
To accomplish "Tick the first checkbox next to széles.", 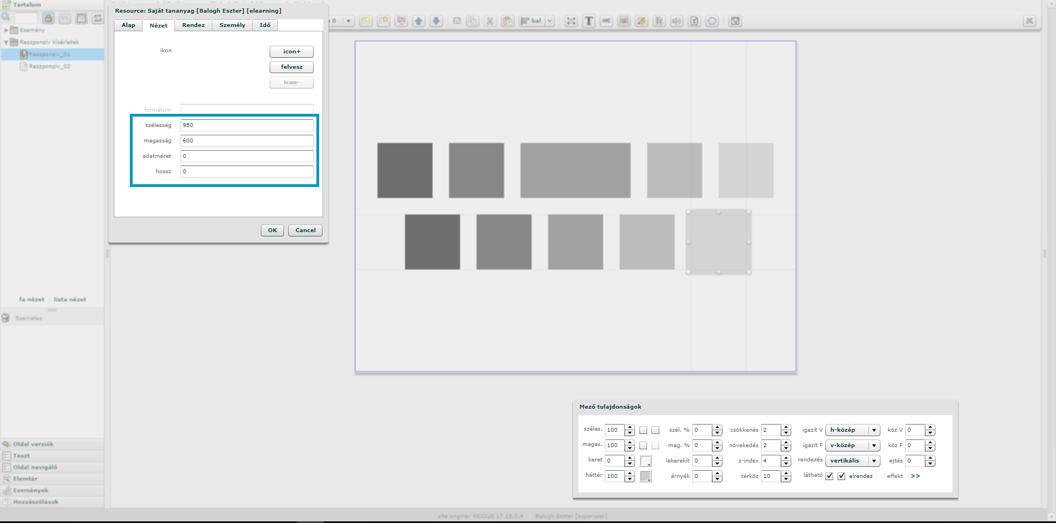I will (x=643, y=430).
